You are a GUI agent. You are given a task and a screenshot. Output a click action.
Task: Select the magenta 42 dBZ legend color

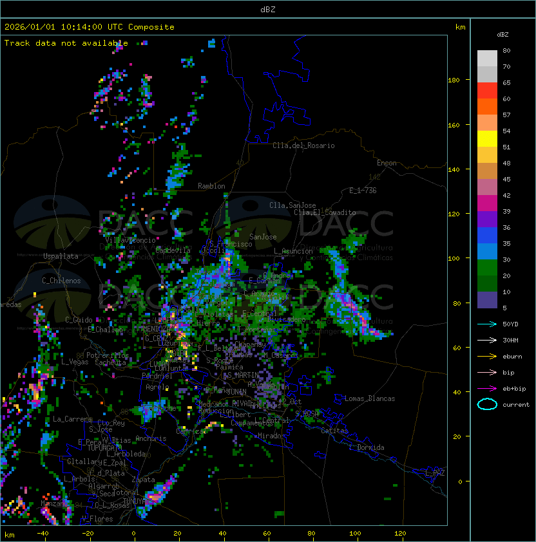click(x=487, y=203)
